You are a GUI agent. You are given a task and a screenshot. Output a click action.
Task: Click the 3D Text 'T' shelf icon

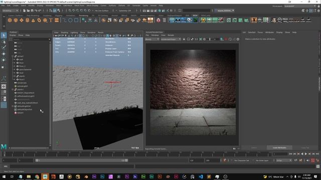tap(51, 20)
